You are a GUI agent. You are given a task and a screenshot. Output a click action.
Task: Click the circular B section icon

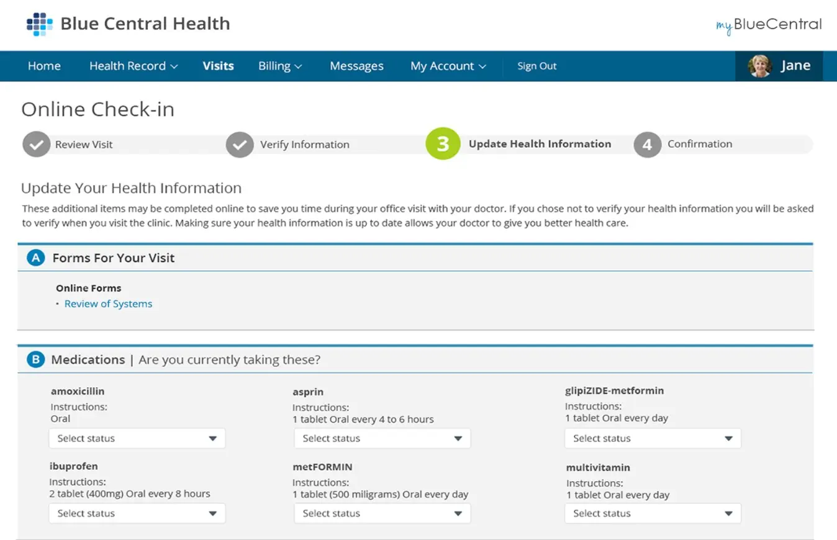(35, 359)
